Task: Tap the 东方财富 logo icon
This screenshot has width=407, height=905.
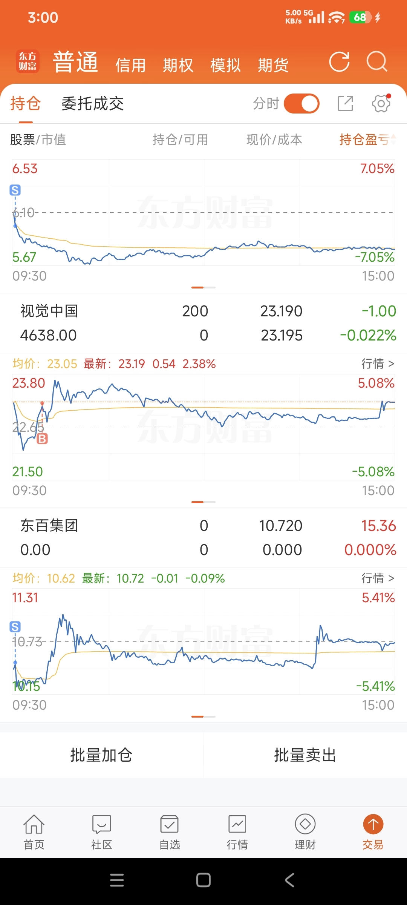Action: click(x=28, y=61)
